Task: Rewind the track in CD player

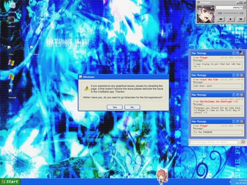Action: [x=220, y=19]
